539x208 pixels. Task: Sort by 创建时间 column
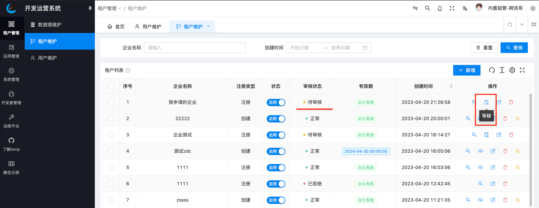pyautogui.click(x=451, y=86)
